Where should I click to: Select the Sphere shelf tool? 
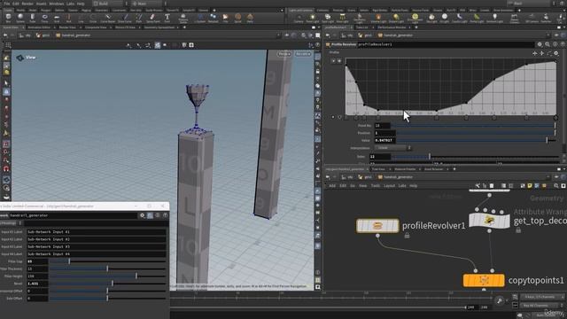[20, 18]
